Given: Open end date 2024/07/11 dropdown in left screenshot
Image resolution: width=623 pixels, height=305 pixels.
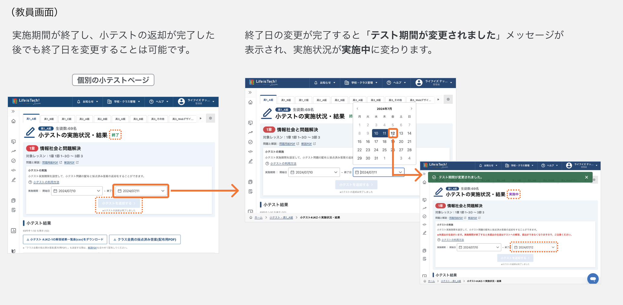Looking at the screenshot, I should [x=141, y=191].
